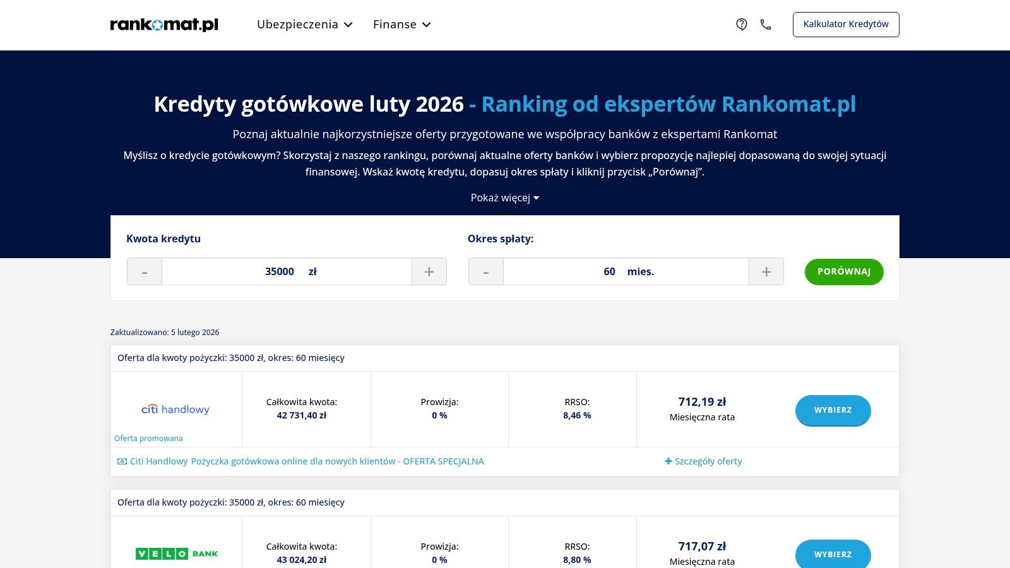Click the Kwota kredytu input field
This screenshot has width=1010, height=568.
[287, 271]
